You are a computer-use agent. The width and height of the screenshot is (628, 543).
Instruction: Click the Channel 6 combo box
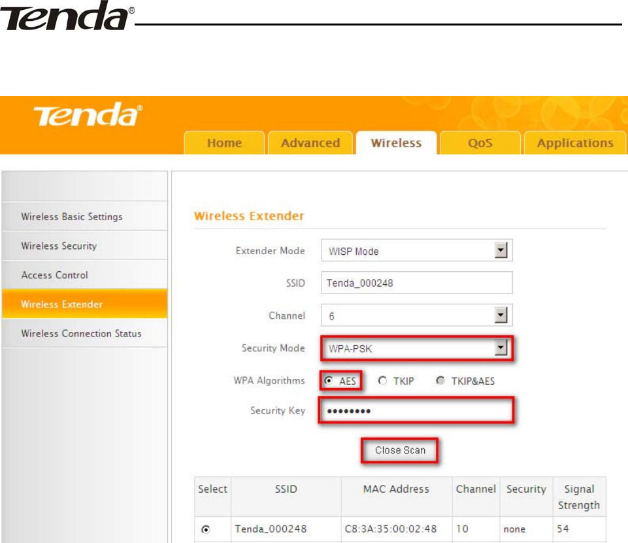click(416, 315)
